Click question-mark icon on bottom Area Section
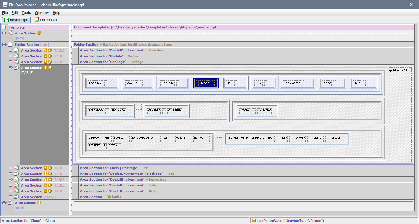Screen dimensions: 419x224 39,203
